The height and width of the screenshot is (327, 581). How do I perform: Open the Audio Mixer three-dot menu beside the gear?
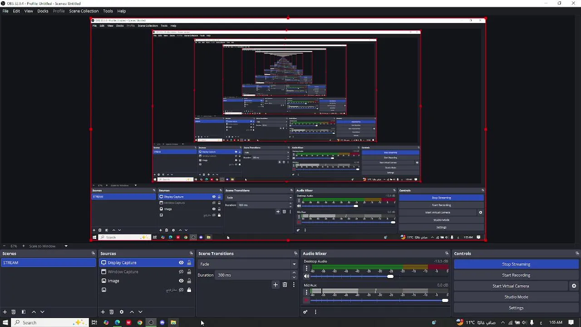[x=315, y=312]
